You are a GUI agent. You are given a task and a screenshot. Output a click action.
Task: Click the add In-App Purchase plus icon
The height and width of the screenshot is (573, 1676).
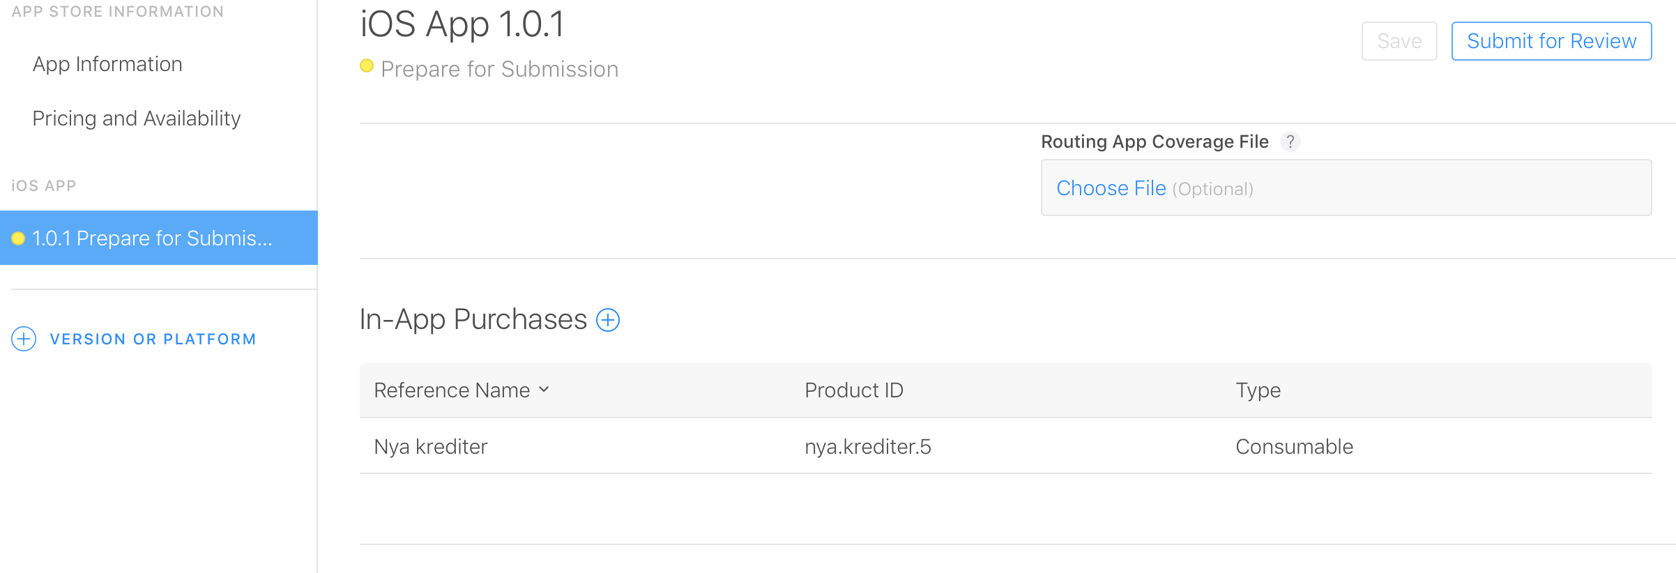click(608, 320)
